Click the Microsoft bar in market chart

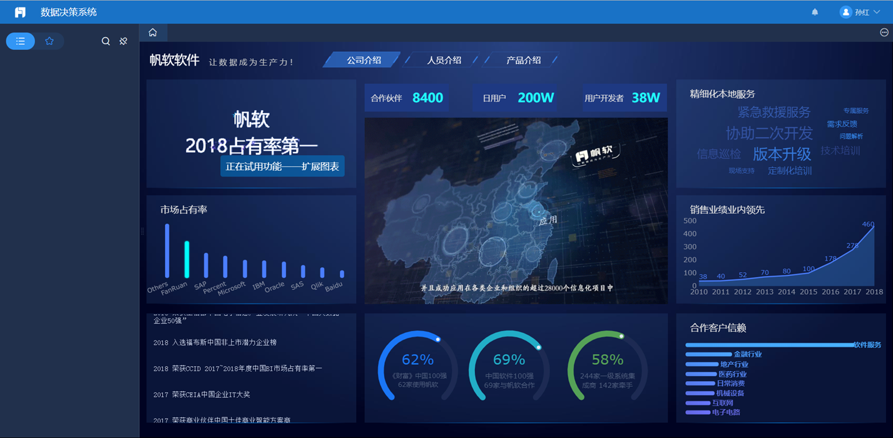coord(245,269)
